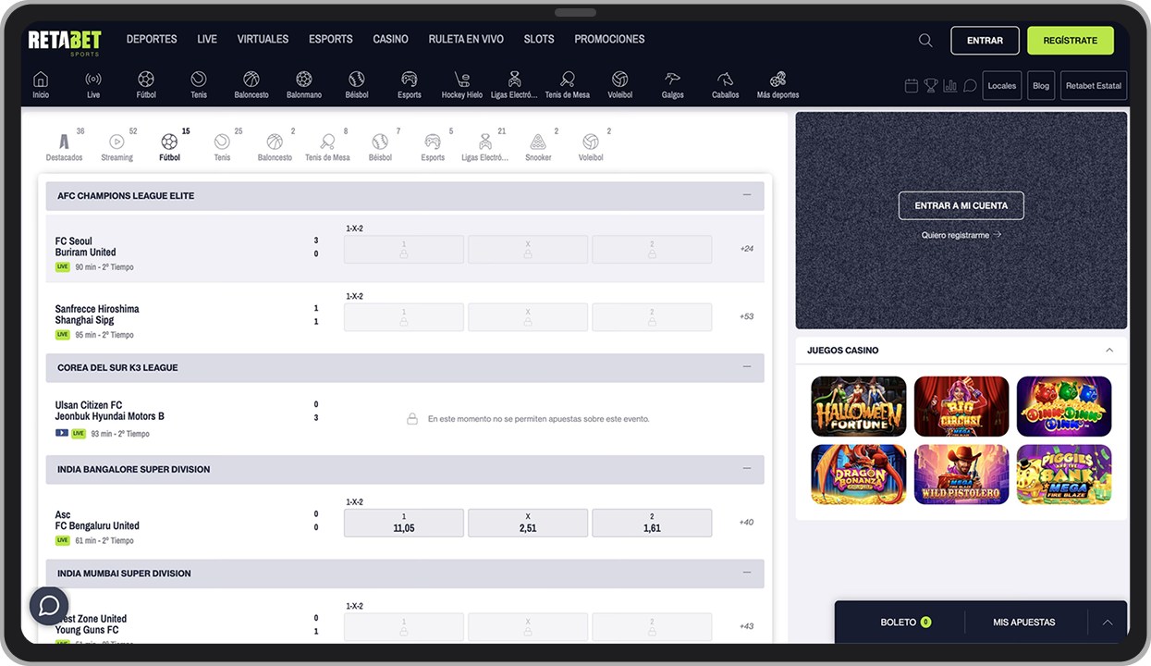This screenshot has width=1151, height=666.
Task: Open CASINO in main menu
Action: pyautogui.click(x=390, y=40)
